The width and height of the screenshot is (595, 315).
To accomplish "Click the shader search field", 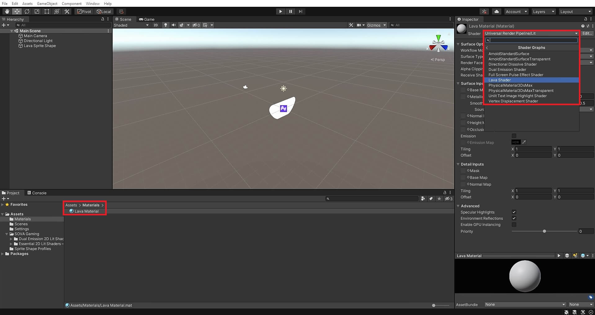I will pyautogui.click(x=532, y=40).
